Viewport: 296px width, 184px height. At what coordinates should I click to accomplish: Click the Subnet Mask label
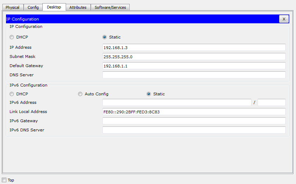click(23, 57)
